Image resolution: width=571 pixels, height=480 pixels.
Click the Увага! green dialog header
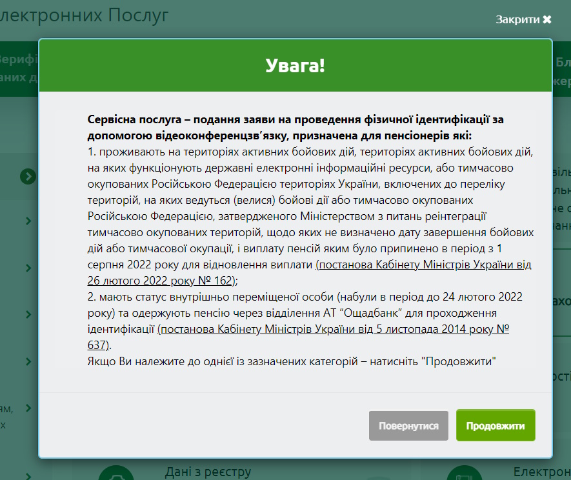pyautogui.click(x=295, y=65)
